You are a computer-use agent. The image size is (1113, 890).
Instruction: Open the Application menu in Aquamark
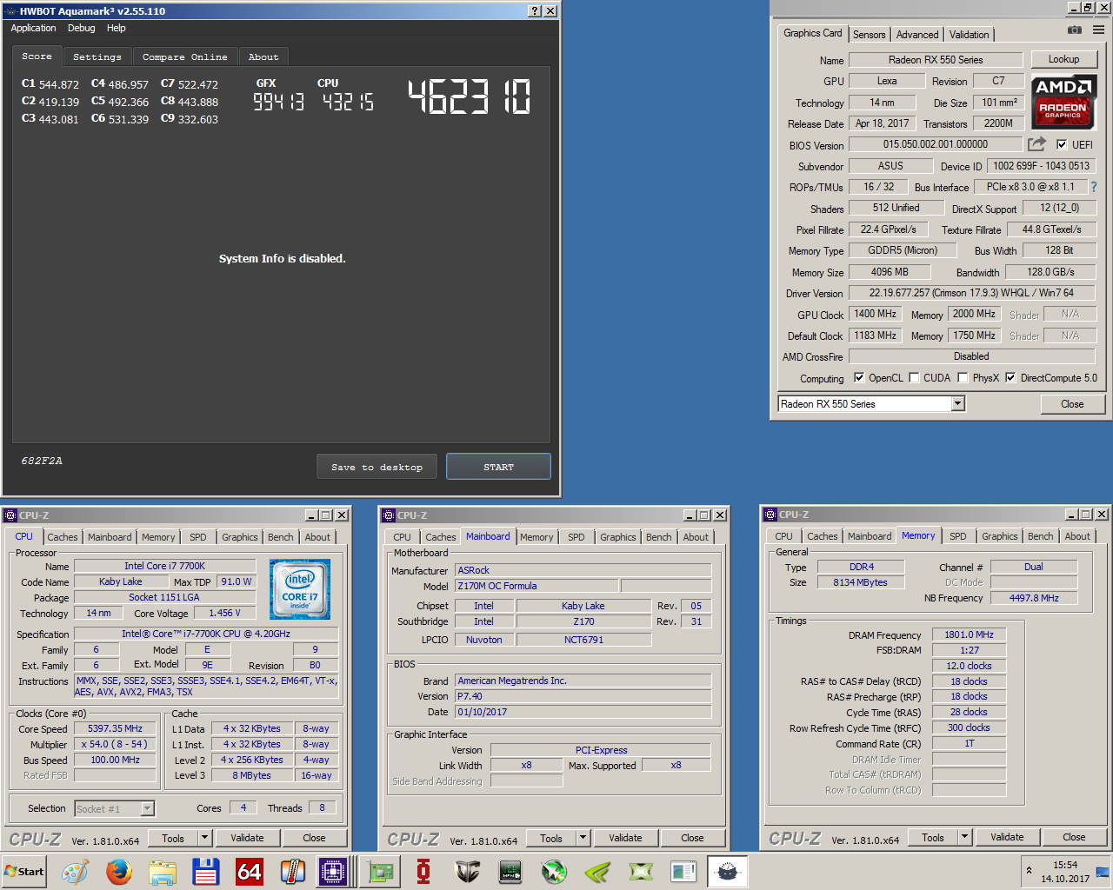[x=33, y=28]
